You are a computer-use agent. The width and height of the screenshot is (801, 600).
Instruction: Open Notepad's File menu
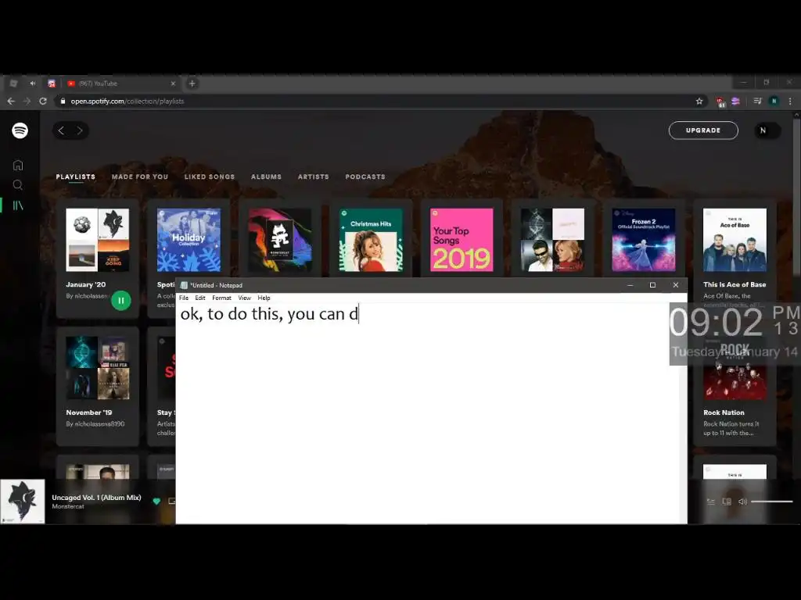point(184,298)
